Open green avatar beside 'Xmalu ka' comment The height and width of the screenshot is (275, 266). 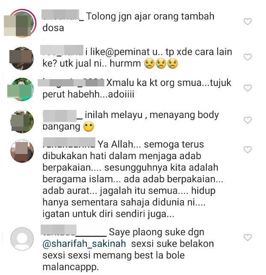pos(21,89)
